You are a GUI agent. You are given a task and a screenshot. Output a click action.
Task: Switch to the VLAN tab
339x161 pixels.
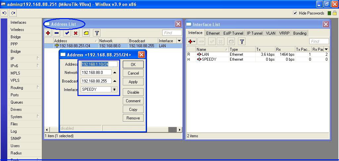tap(271, 33)
